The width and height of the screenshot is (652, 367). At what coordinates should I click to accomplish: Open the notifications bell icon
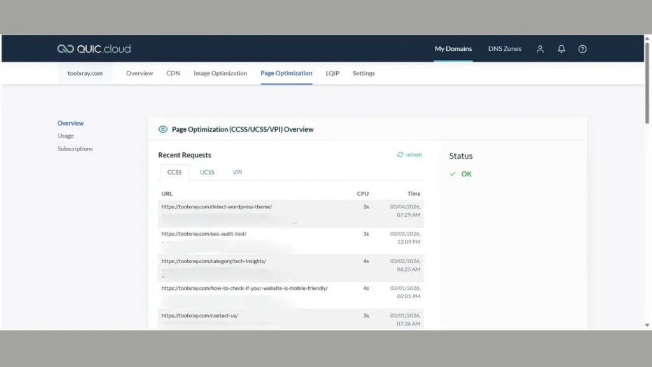pos(561,48)
